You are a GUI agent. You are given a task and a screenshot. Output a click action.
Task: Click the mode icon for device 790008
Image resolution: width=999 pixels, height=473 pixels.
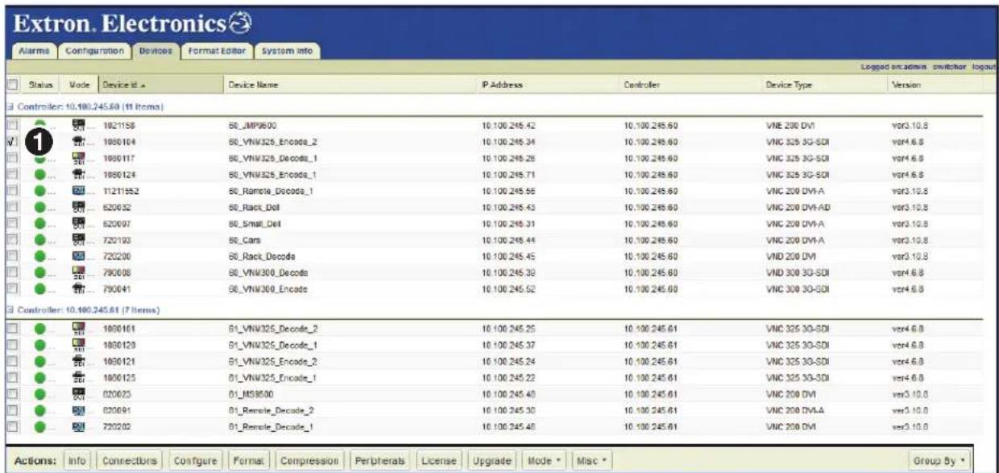(x=78, y=272)
